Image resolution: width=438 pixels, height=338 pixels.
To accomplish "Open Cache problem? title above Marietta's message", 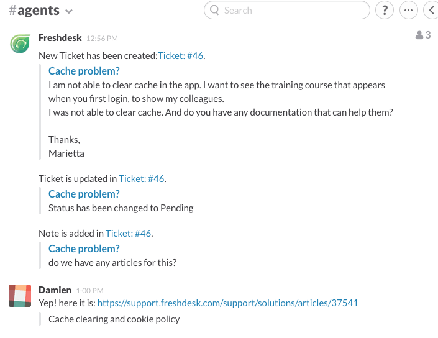I will tap(84, 71).
